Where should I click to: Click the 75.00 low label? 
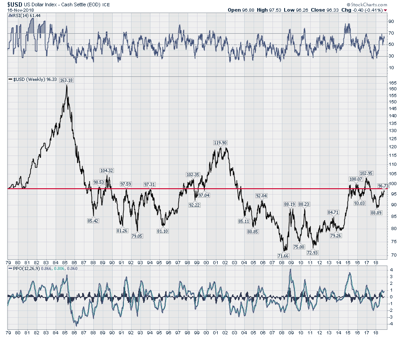[299, 247]
